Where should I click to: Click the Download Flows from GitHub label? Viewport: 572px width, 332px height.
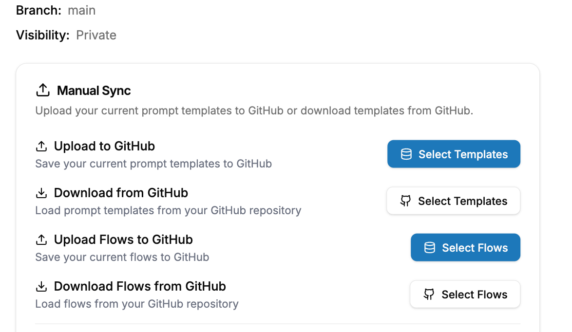click(140, 286)
